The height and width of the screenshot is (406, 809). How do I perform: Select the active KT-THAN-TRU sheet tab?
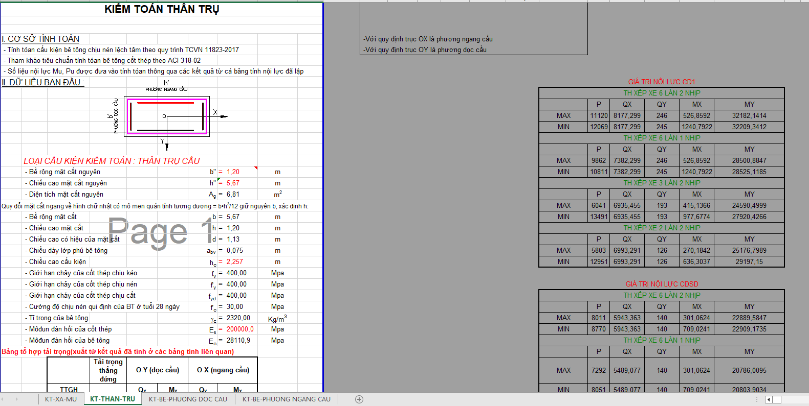coord(113,399)
